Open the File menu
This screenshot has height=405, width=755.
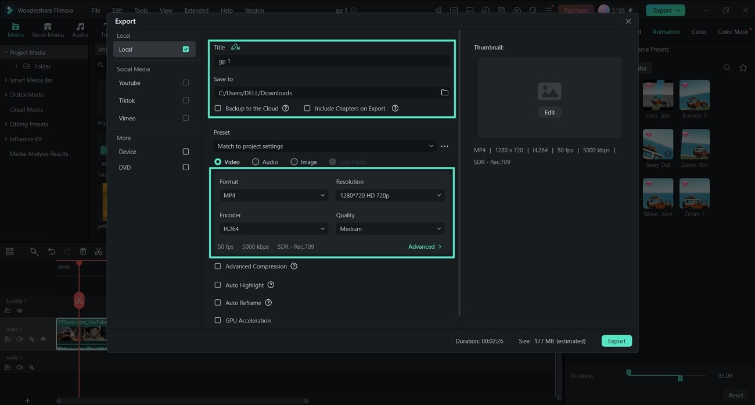[x=96, y=10]
